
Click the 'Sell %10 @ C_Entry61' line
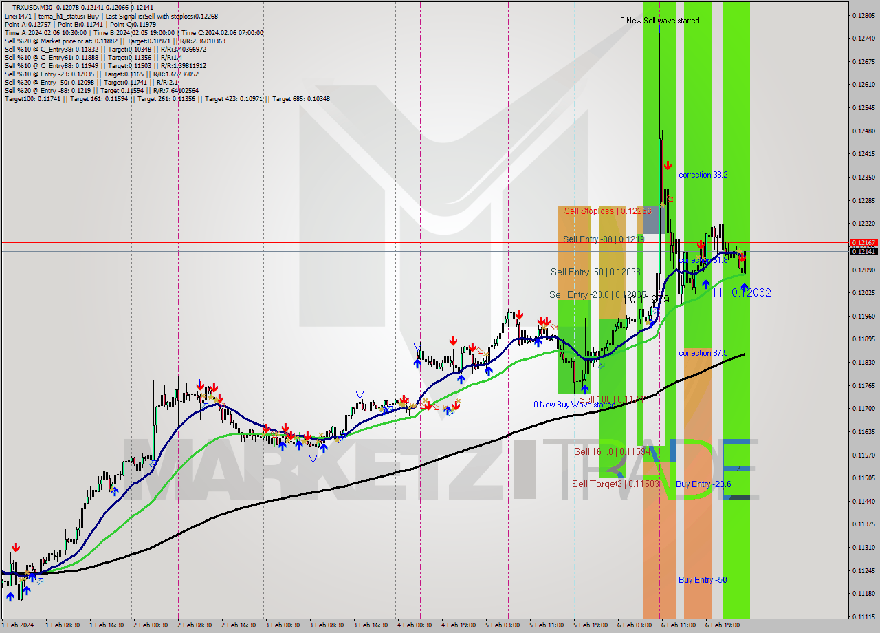coord(92,57)
